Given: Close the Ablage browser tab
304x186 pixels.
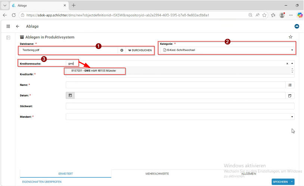Looking at the screenshot, I should click(65, 6).
